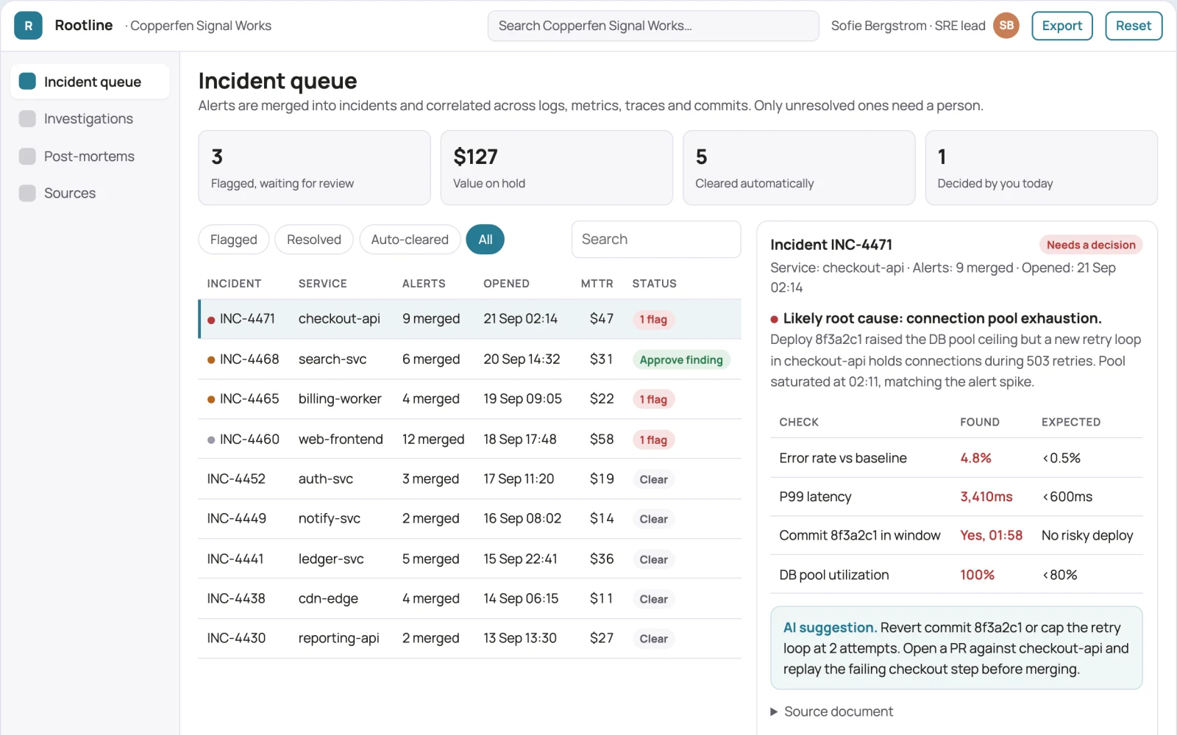
Task: Open the Post-mortems menu item
Action: pyautogui.click(x=90, y=157)
